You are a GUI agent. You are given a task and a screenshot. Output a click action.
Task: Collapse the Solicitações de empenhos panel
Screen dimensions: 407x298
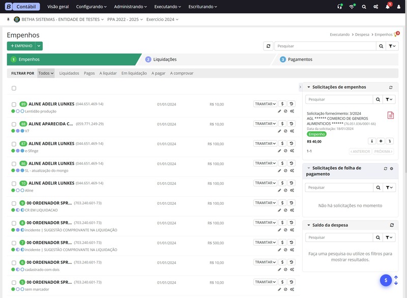tap(308, 87)
